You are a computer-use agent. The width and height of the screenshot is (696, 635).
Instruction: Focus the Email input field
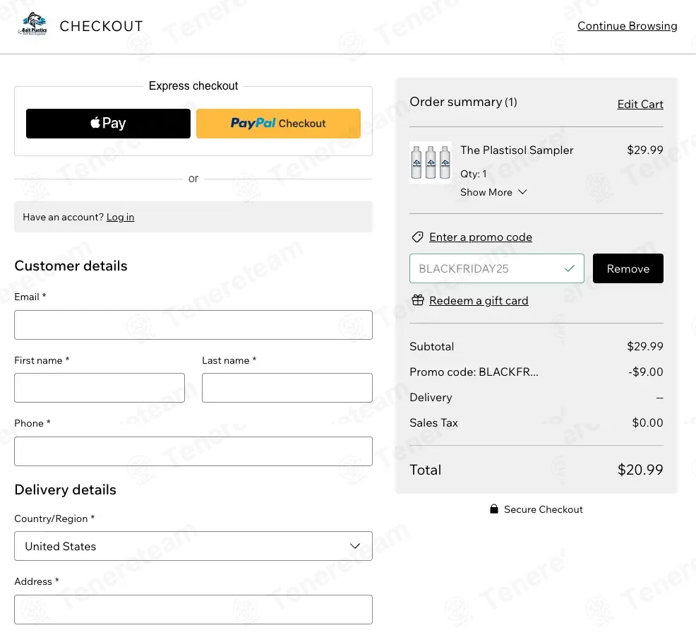193,325
